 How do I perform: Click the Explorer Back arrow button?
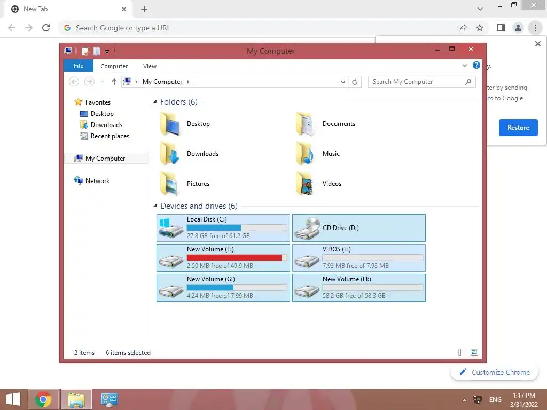(74, 82)
